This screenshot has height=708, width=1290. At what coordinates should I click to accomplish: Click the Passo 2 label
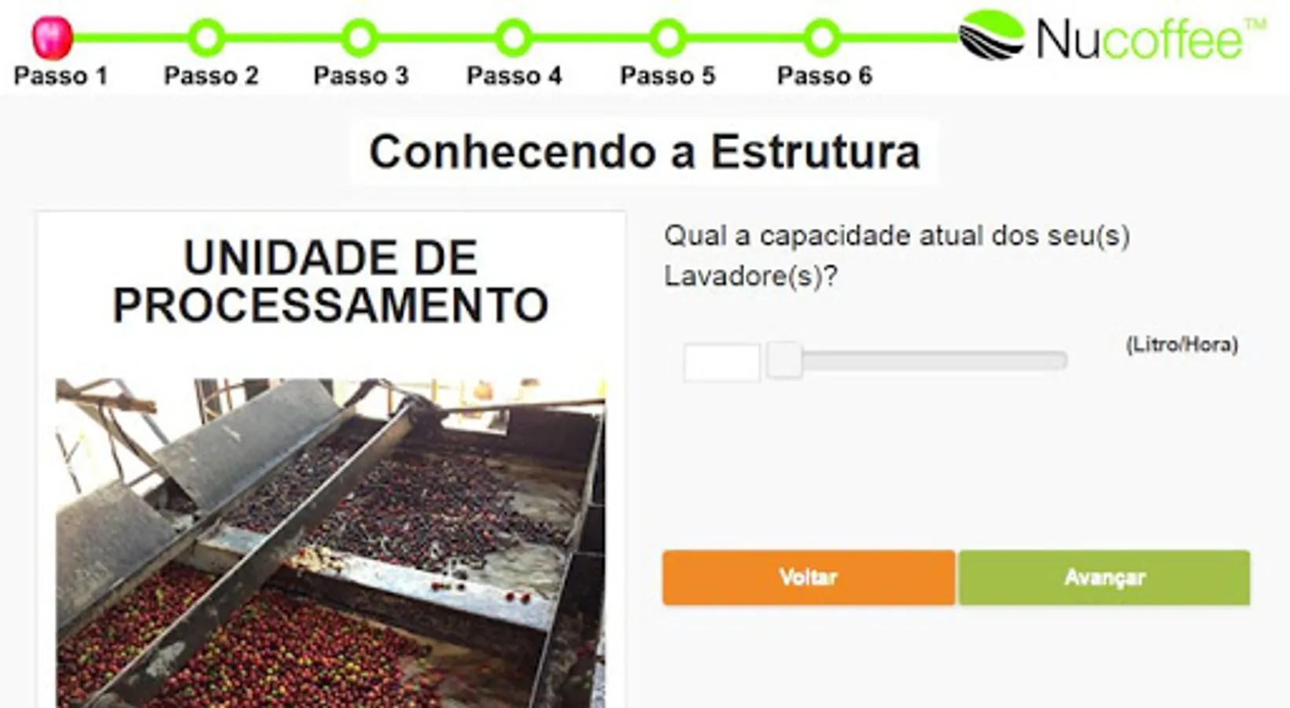pyautogui.click(x=211, y=76)
